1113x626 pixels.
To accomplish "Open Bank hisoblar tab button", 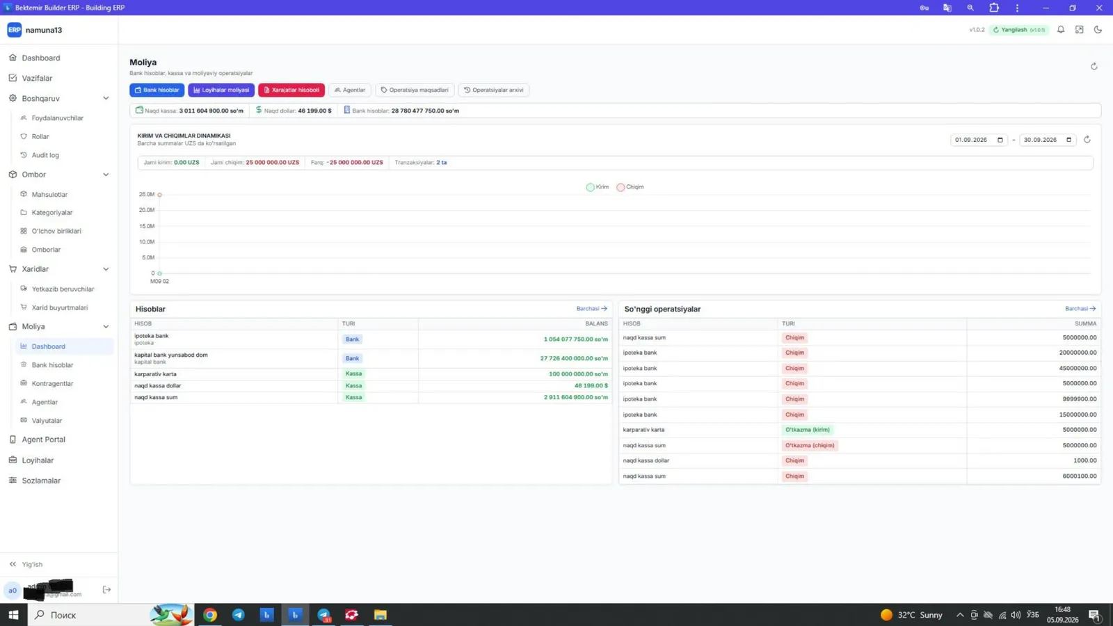I will 157,90.
